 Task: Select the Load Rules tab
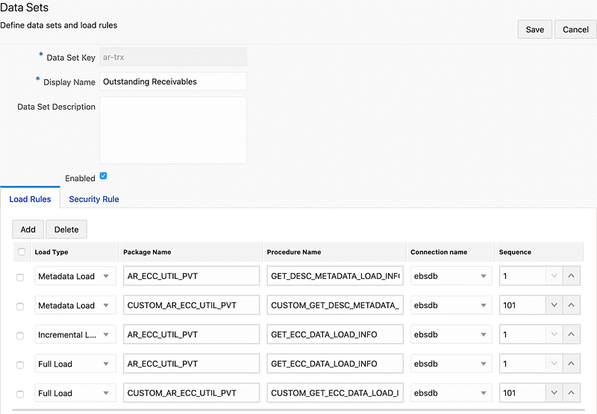click(x=30, y=199)
